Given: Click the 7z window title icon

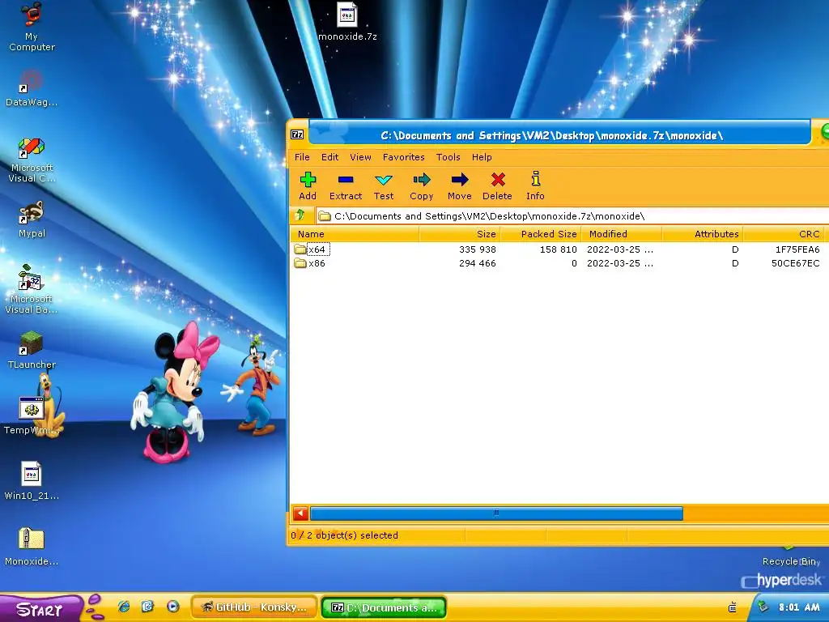Looking at the screenshot, I should click(x=297, y=134).
